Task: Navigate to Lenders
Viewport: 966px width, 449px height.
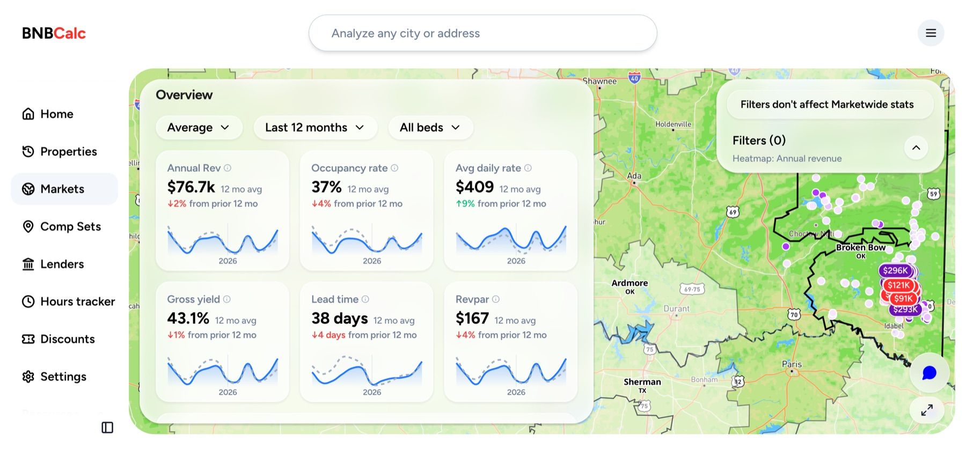Action: click(x=64, y=264)
